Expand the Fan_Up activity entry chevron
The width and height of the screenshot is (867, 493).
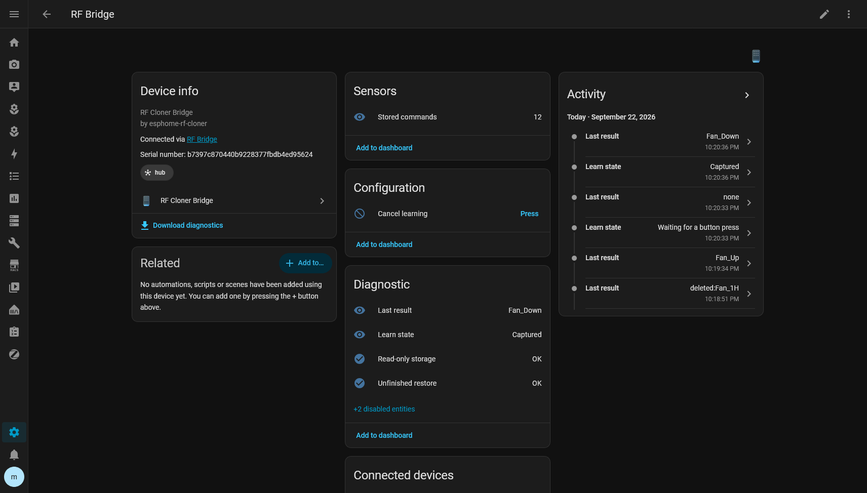pyautogui.click(x=749, y=263)
